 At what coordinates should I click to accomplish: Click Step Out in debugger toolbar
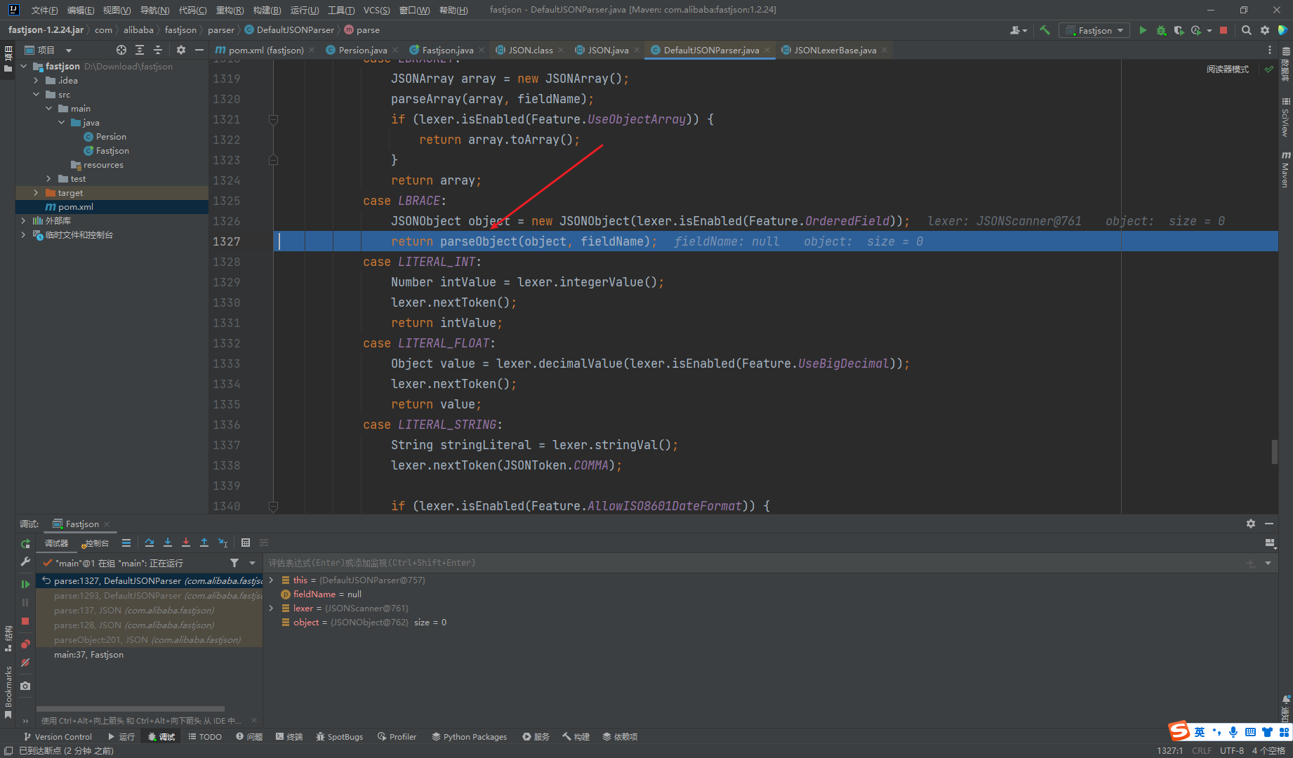click(204, 543)
